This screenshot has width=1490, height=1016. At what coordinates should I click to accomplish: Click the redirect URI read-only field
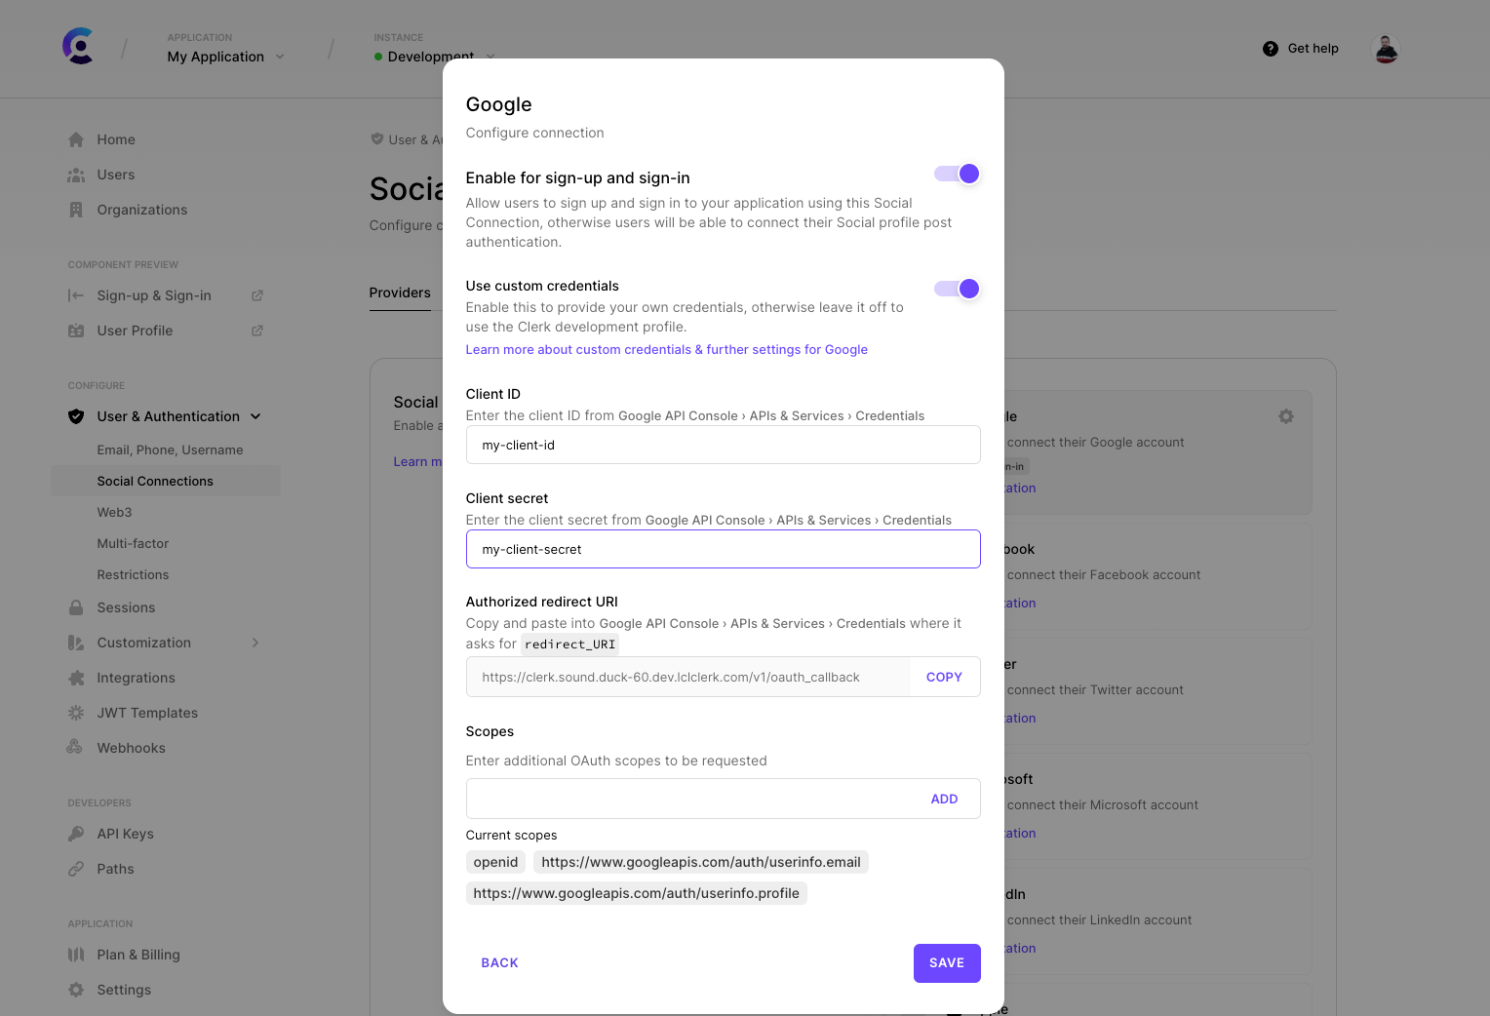pos(688,677)
